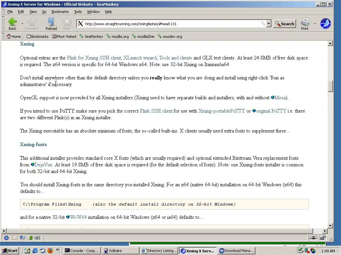Screen dimensions: 341x255
Task: Click the notepad quick launch icon
Action: click(x=27, y=251)
